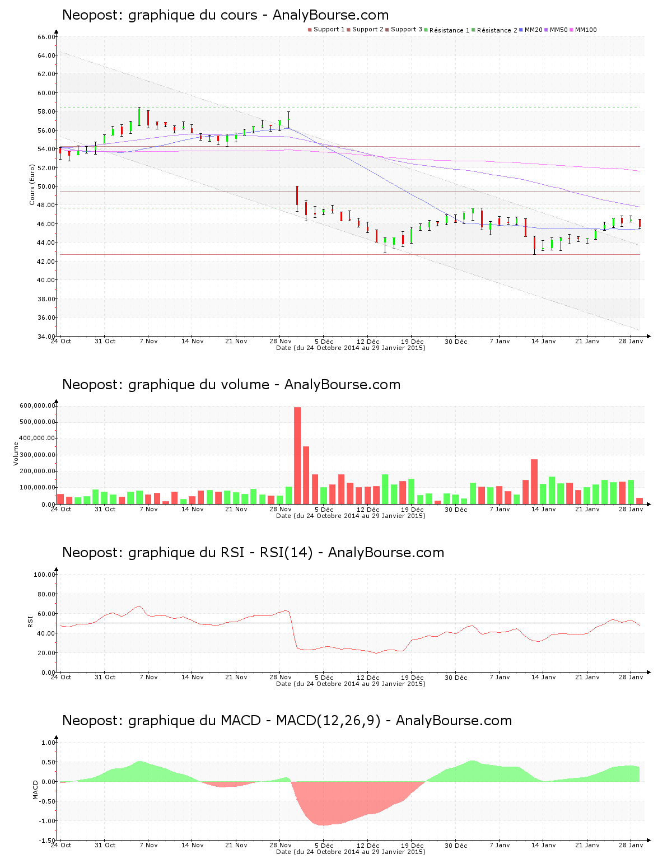Click the 'graphique du RSI - RSI(14)' title
The width and height of the screenshot is (672, 868).
221,553
